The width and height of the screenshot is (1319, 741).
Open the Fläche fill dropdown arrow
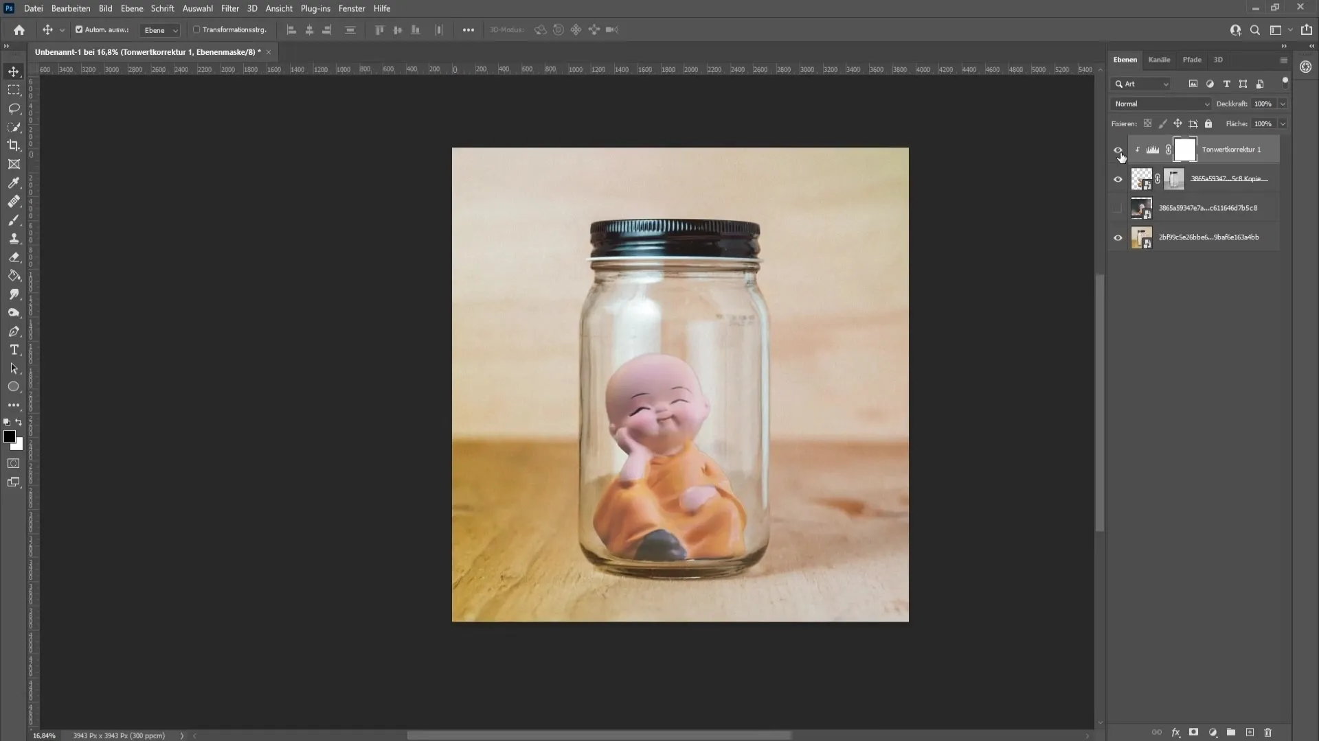pyautogui.click(x=1283, y=123)
